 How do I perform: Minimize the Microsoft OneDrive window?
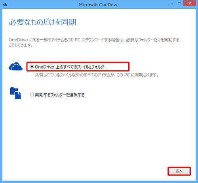tap(172, 4)
